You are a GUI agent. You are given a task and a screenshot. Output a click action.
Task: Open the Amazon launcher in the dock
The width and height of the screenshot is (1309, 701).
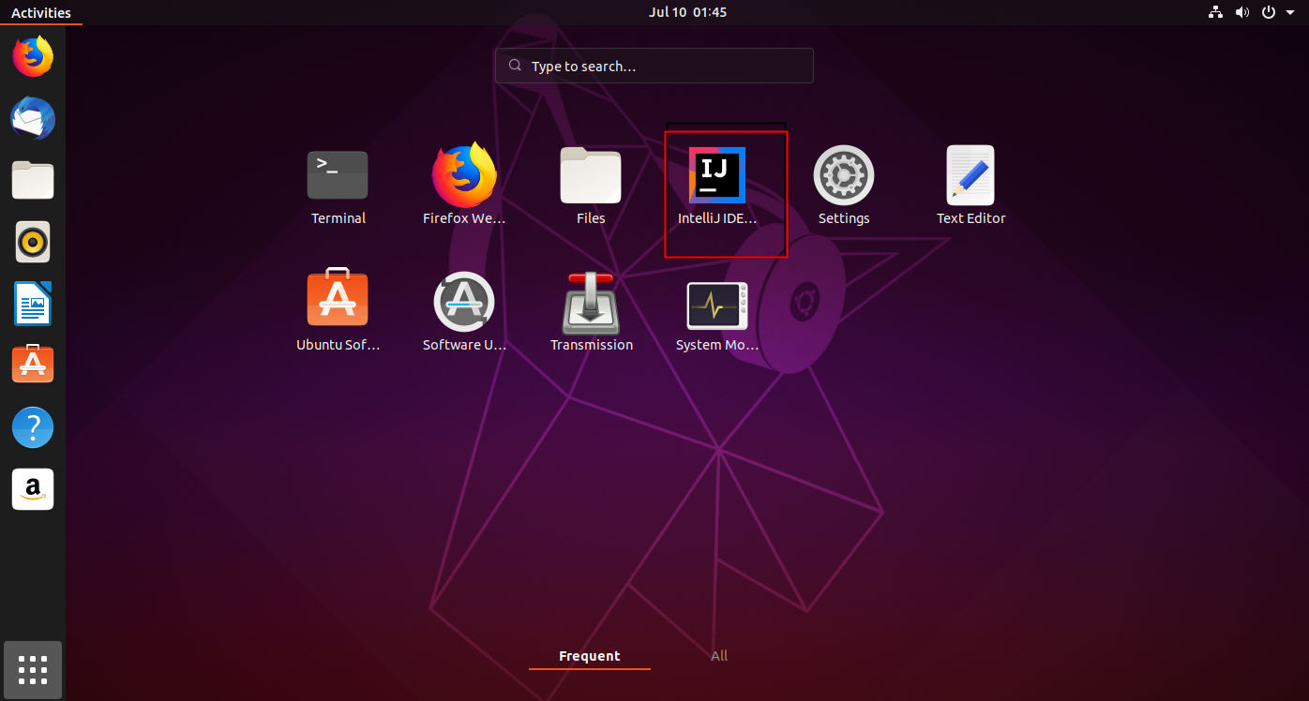tap(33, 489)
